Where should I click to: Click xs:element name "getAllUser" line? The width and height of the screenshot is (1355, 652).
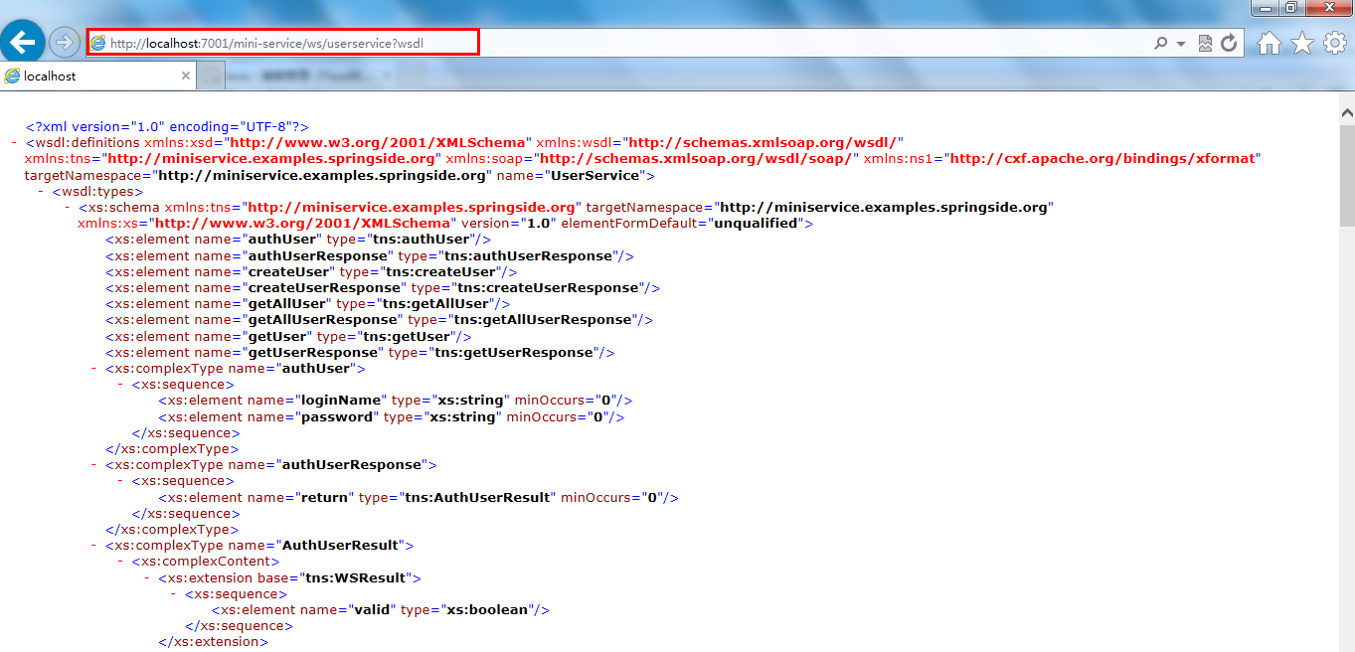point(308,303)
